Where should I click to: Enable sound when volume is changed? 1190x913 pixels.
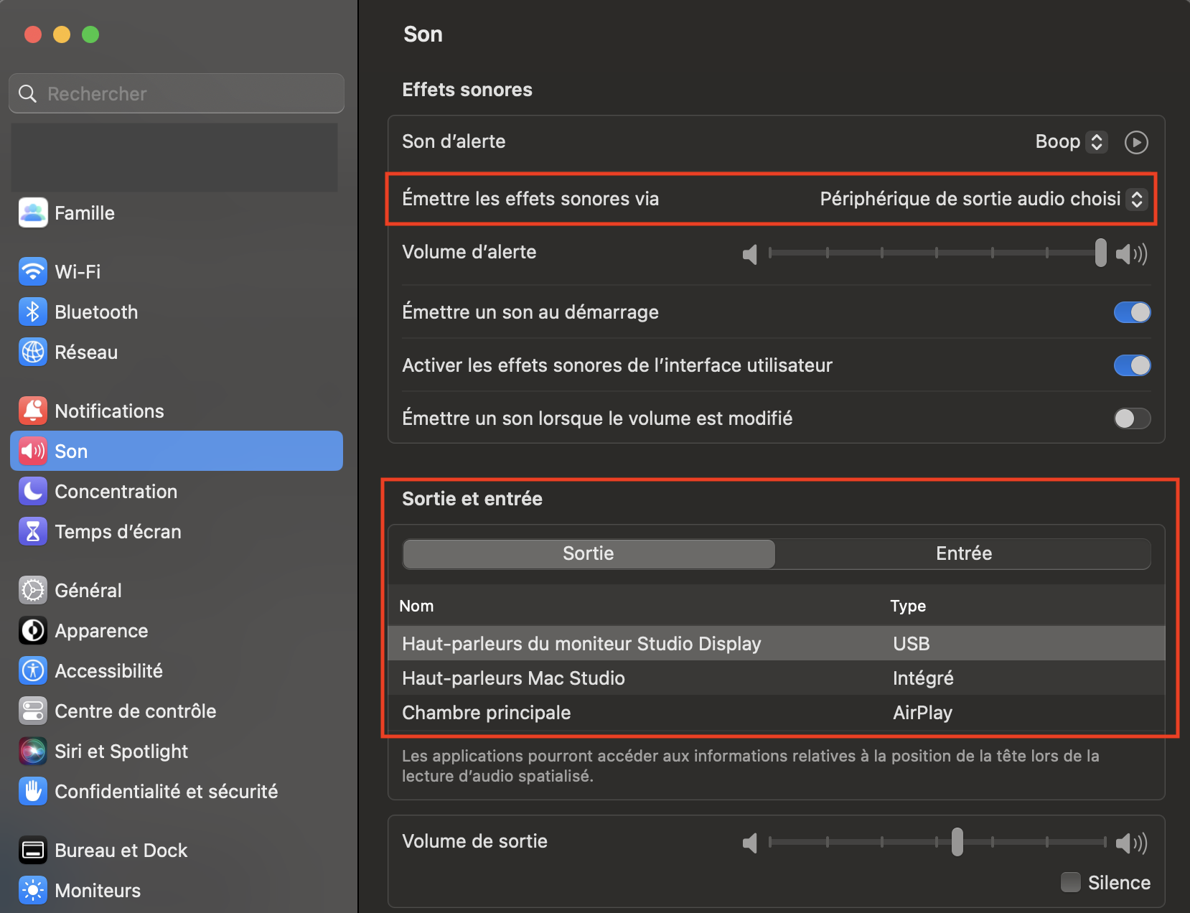pyautogui.click(x=1131, y=418)
